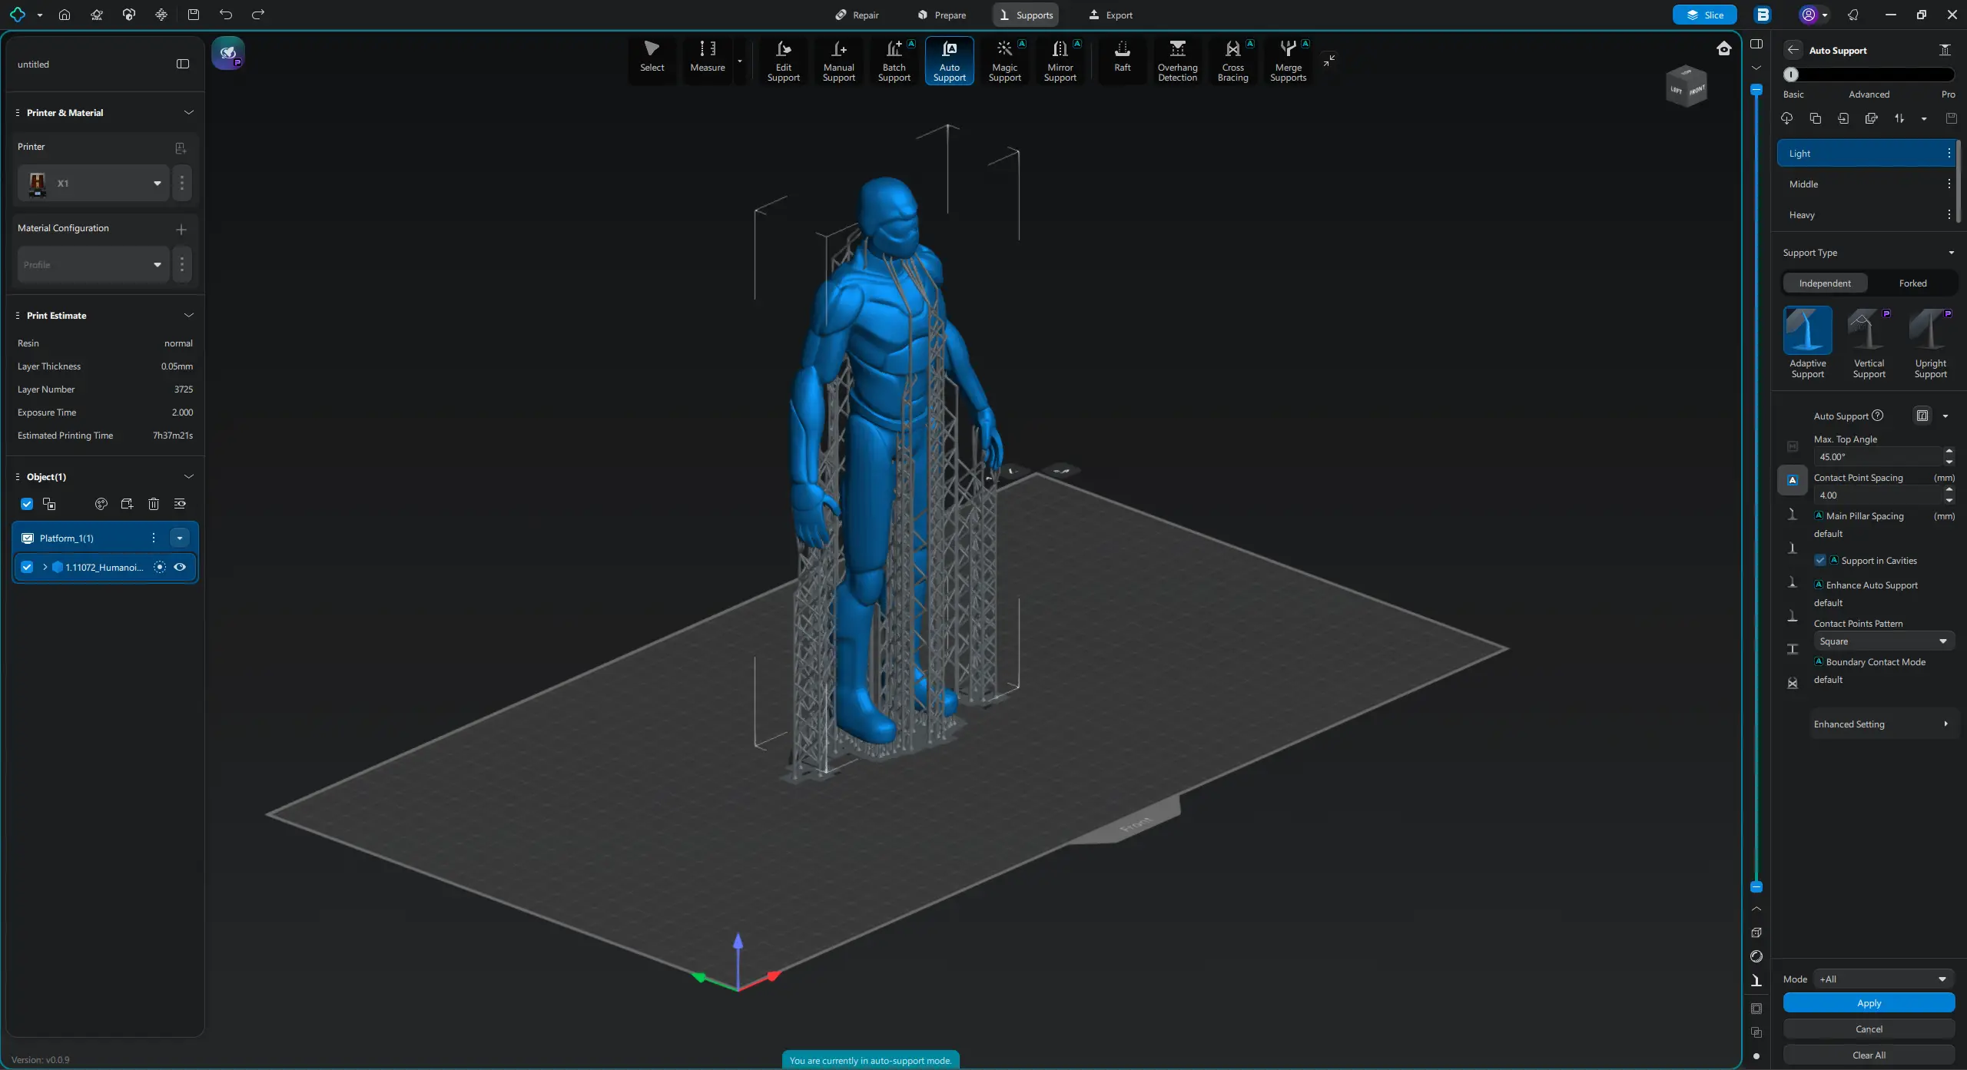Switch support type to Independent

pos(1825,283)
